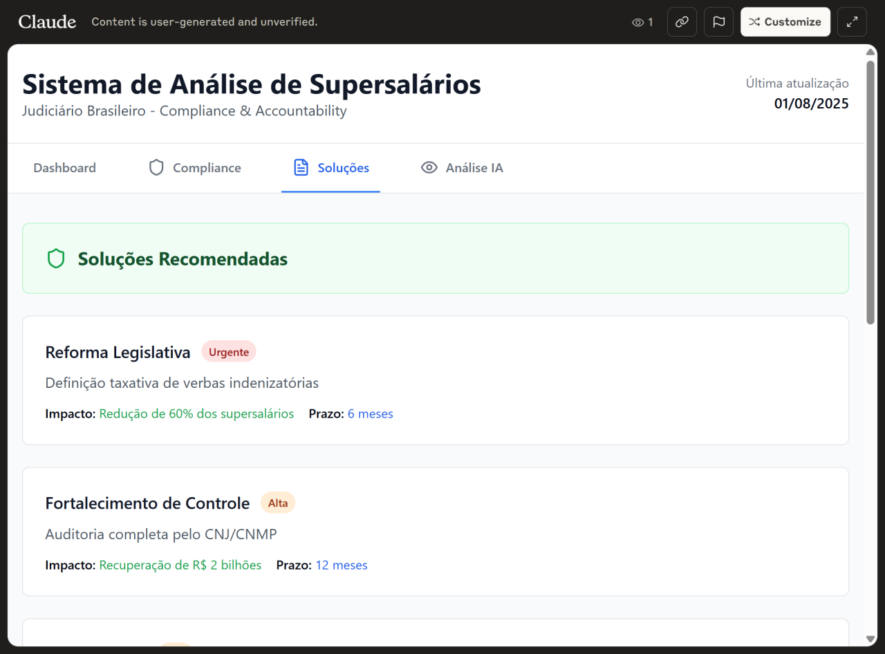Click the copy link icon button

pos(682,22)
